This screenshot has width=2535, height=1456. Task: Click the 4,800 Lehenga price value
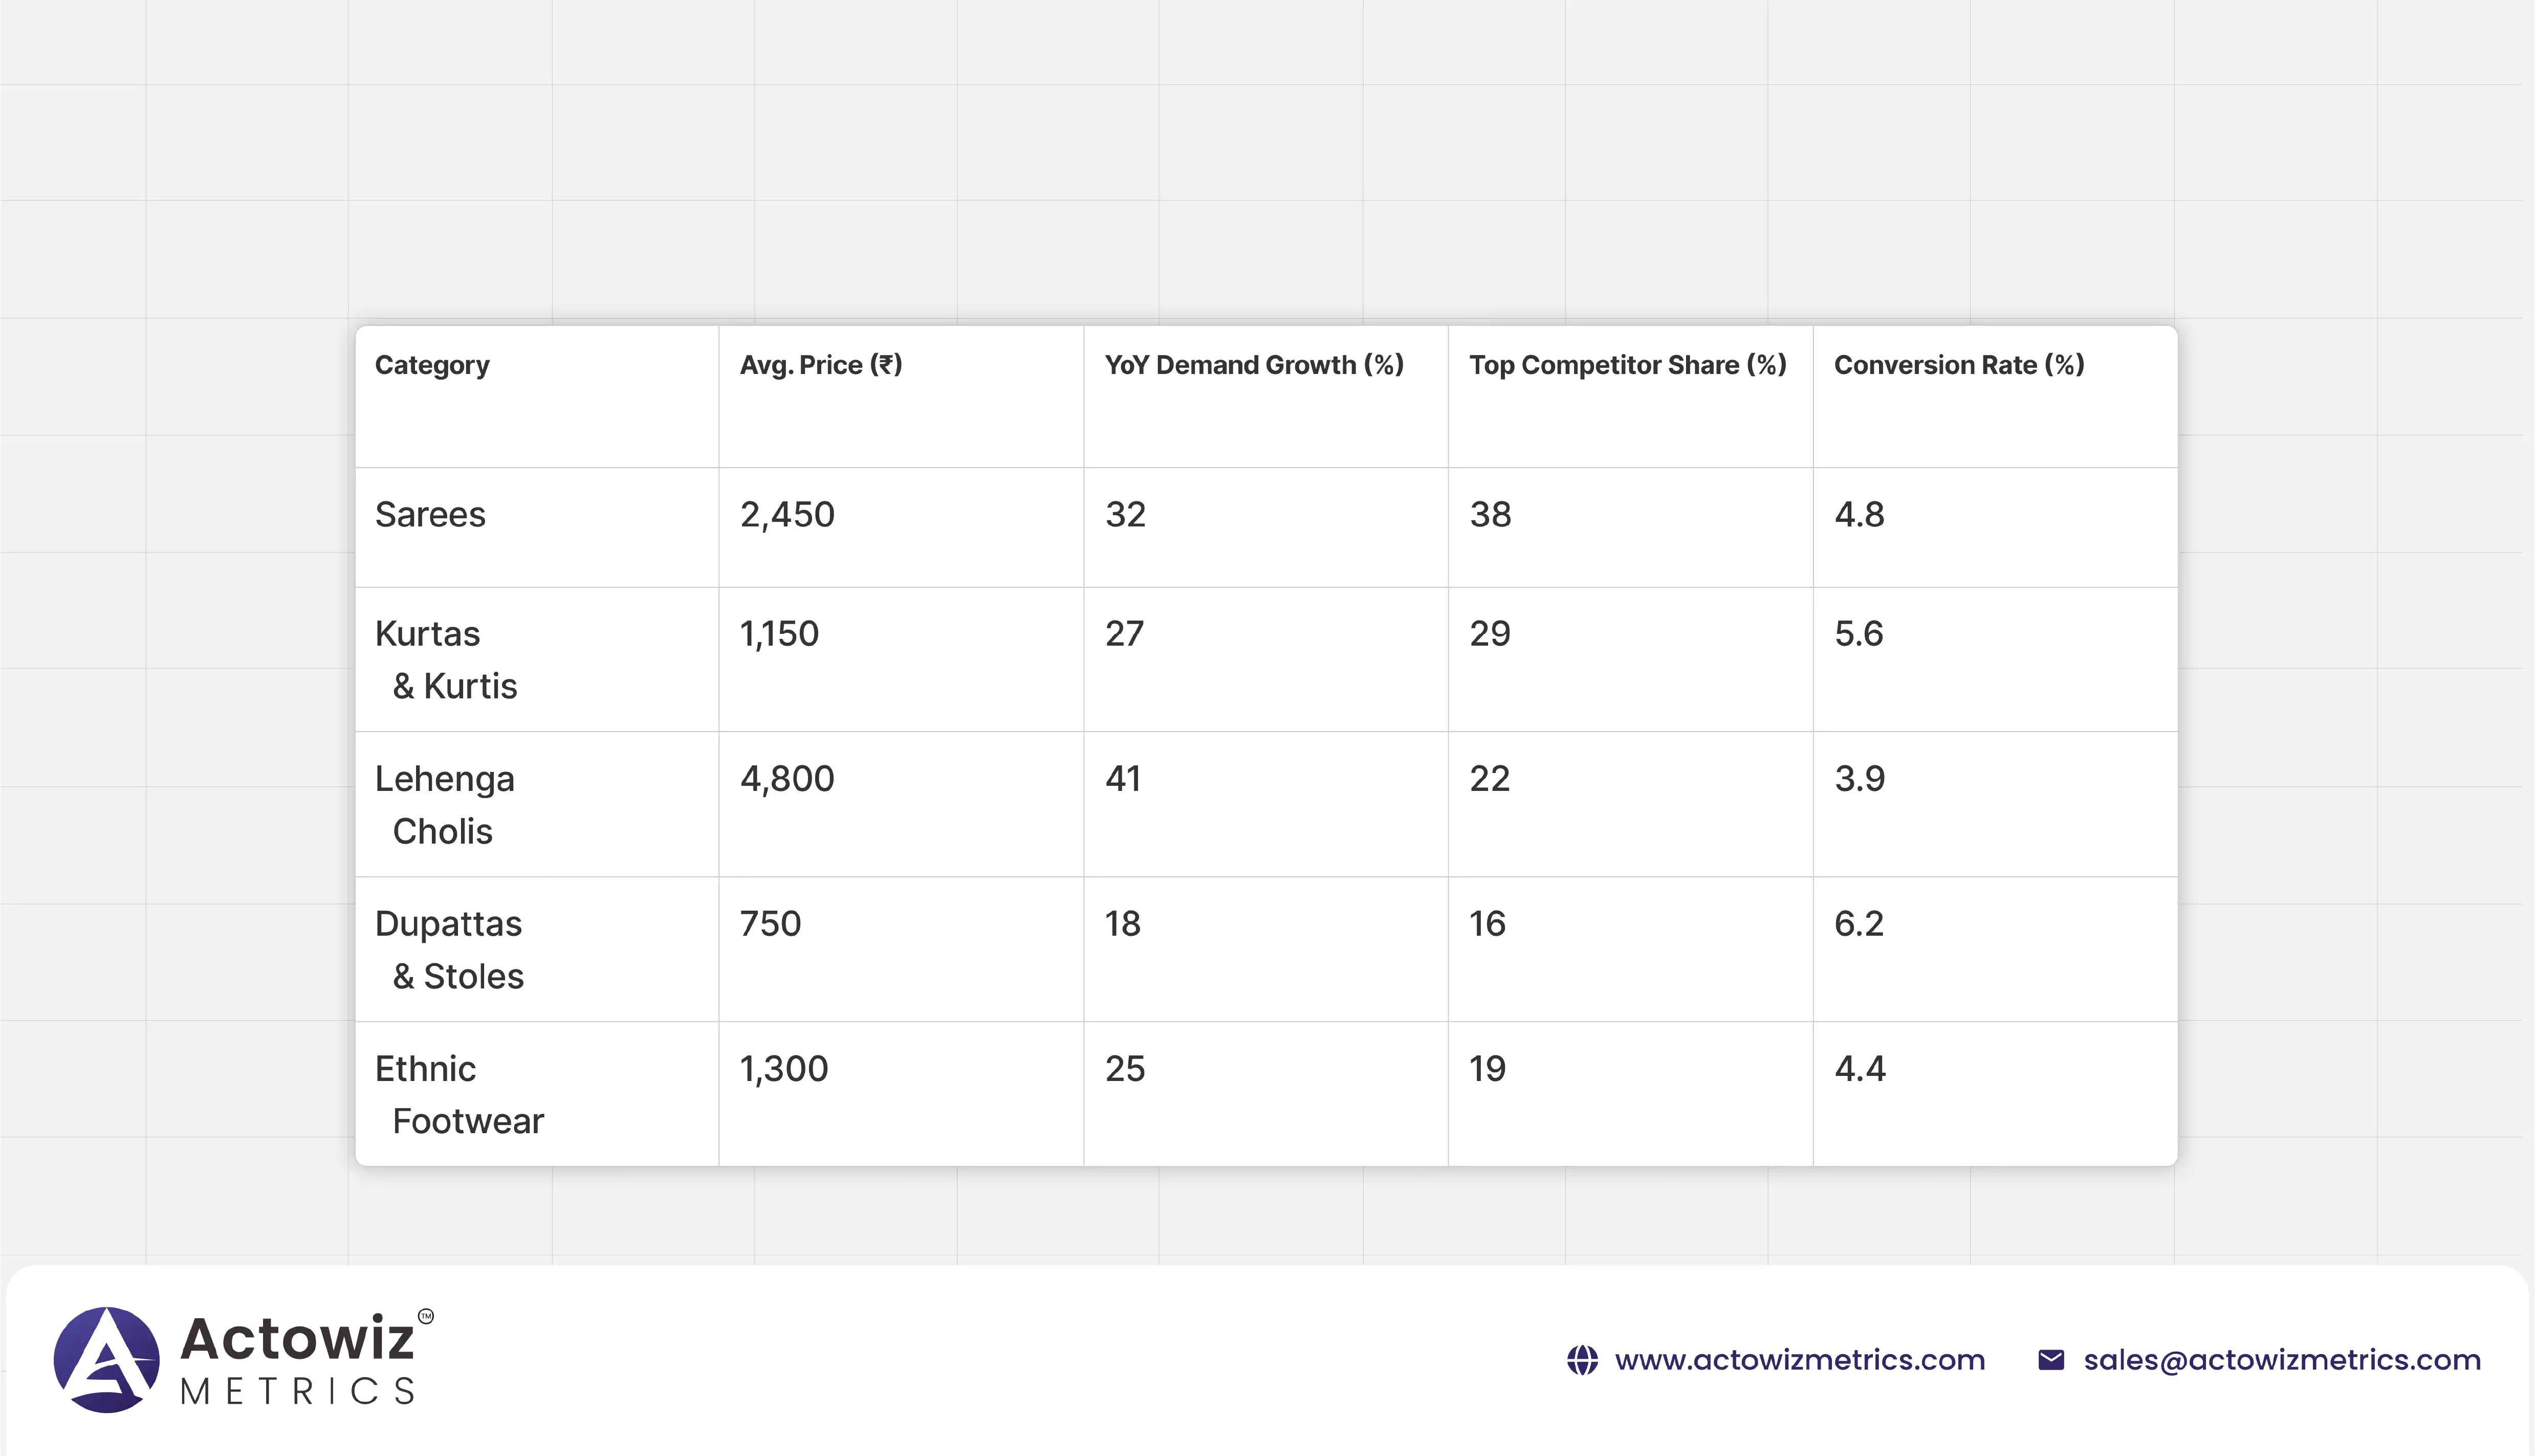pos(787,779)
